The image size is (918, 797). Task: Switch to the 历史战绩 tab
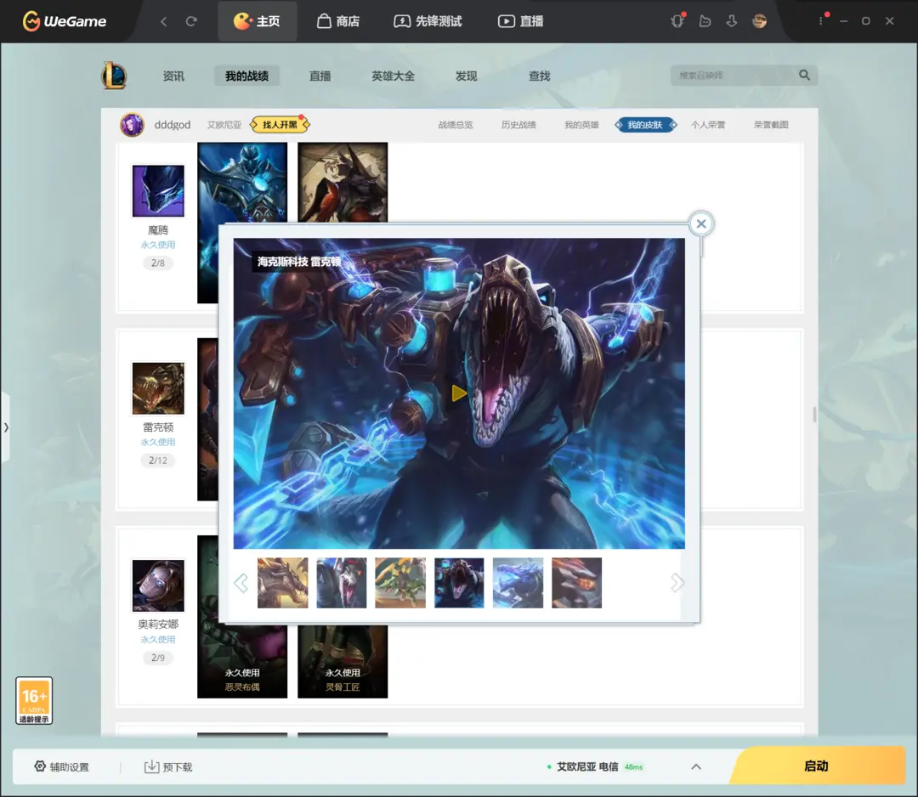pyautogui.click(x=518, y=125)
